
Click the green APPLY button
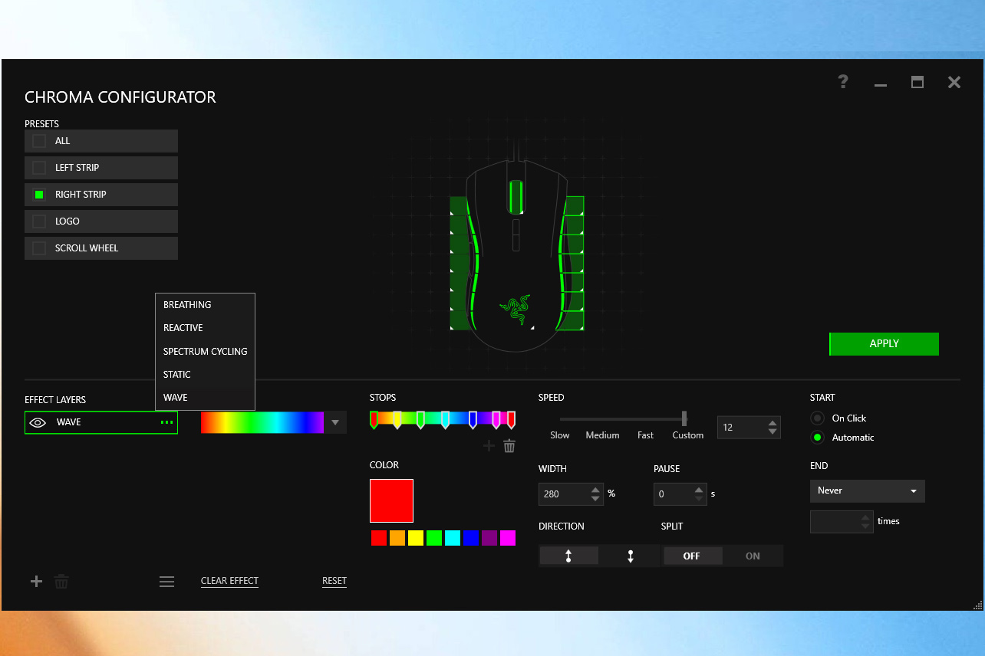click(x=884, y=344)
